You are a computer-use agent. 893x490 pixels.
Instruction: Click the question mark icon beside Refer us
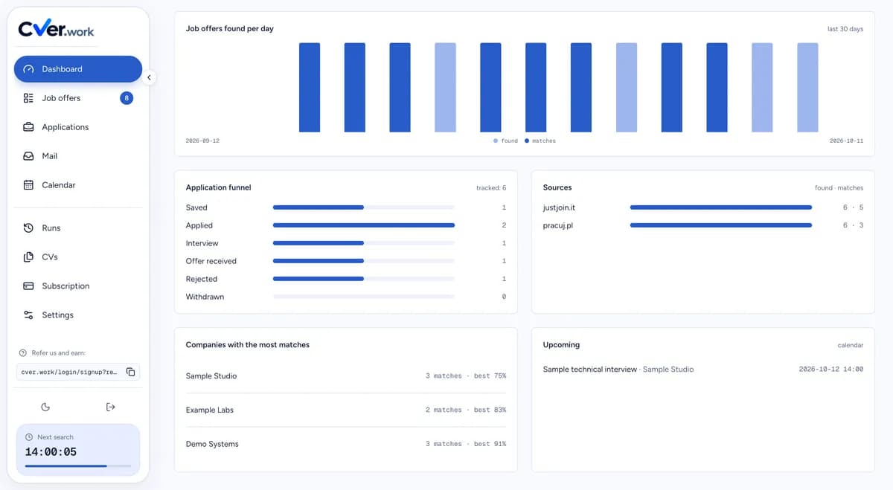pos(22,353)
